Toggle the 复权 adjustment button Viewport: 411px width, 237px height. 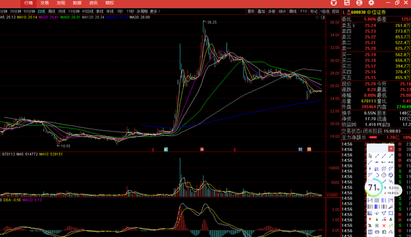(251, 12)
